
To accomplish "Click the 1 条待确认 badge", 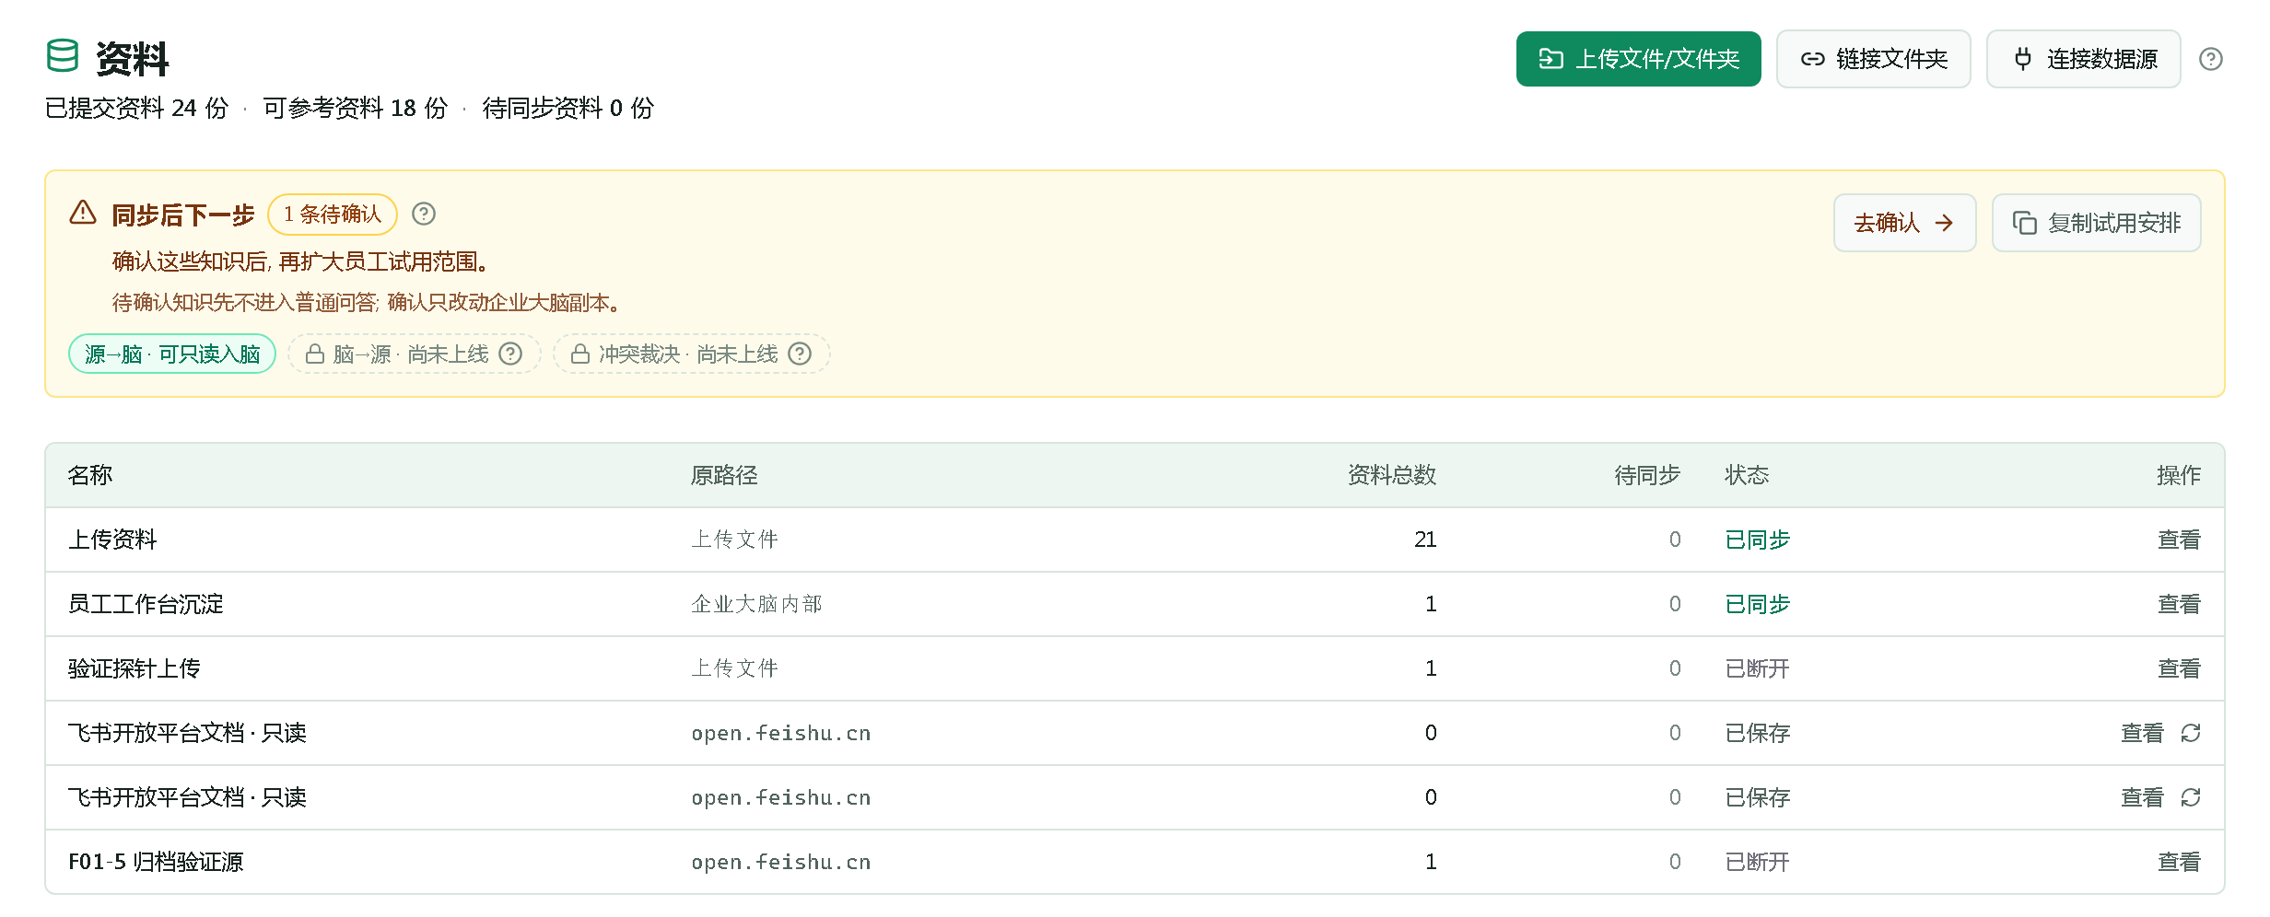I will pos(333,215).
